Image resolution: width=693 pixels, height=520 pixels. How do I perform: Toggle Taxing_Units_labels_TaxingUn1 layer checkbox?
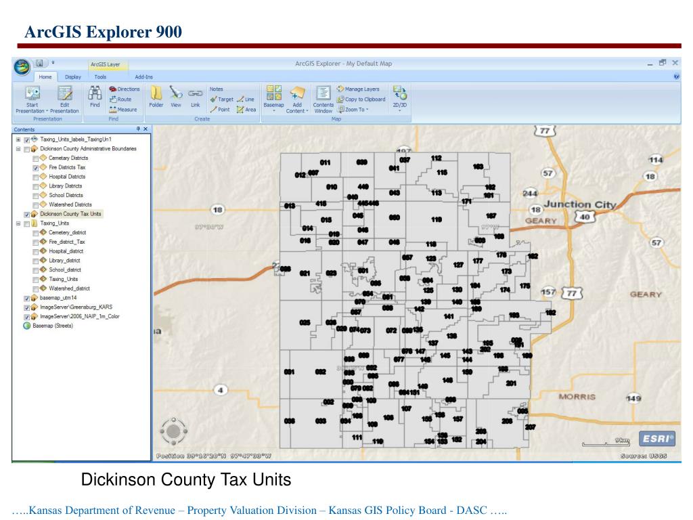point(27,139)
